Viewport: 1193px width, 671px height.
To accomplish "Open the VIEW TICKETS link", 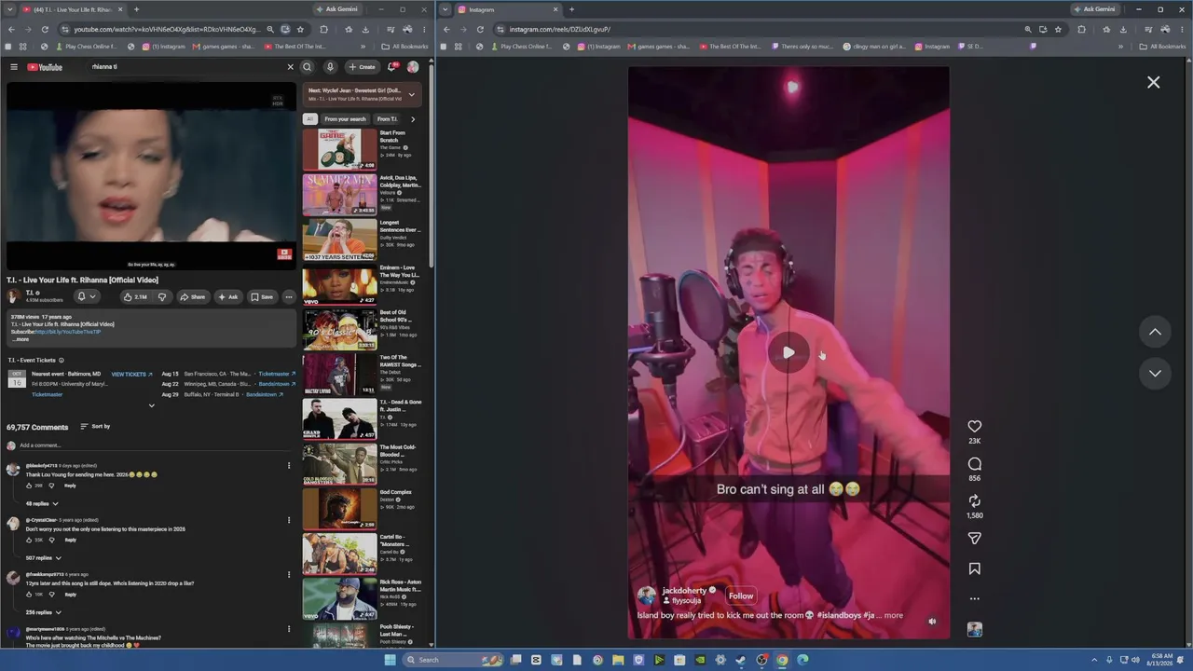I will pyautogui.click(x=132, y=374).
